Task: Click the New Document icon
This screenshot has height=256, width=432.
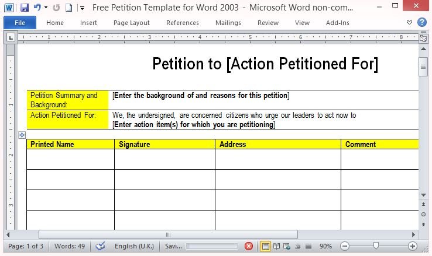Action: point(68,8)
